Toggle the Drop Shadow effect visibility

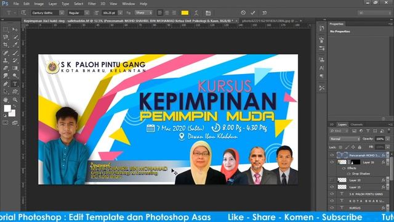(348, 174)
